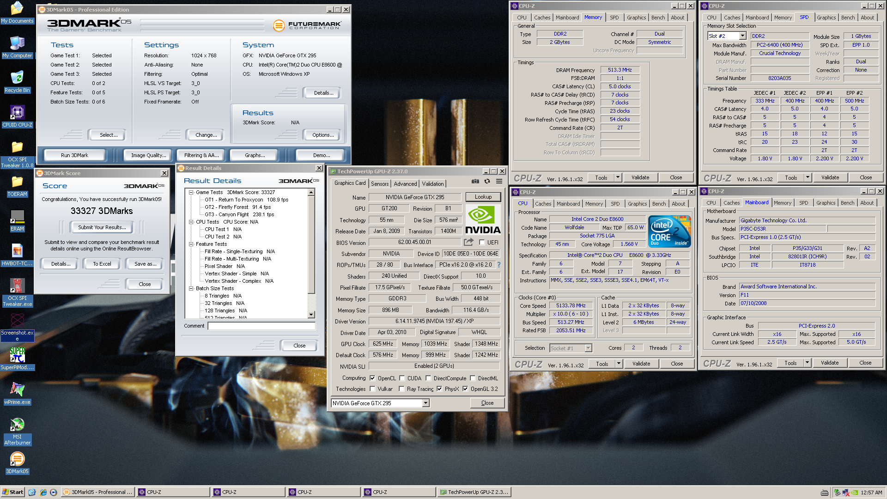Open My Computer desktop icon
The height and width of the screenshot is (499, 887).
[x=17, y=47]
